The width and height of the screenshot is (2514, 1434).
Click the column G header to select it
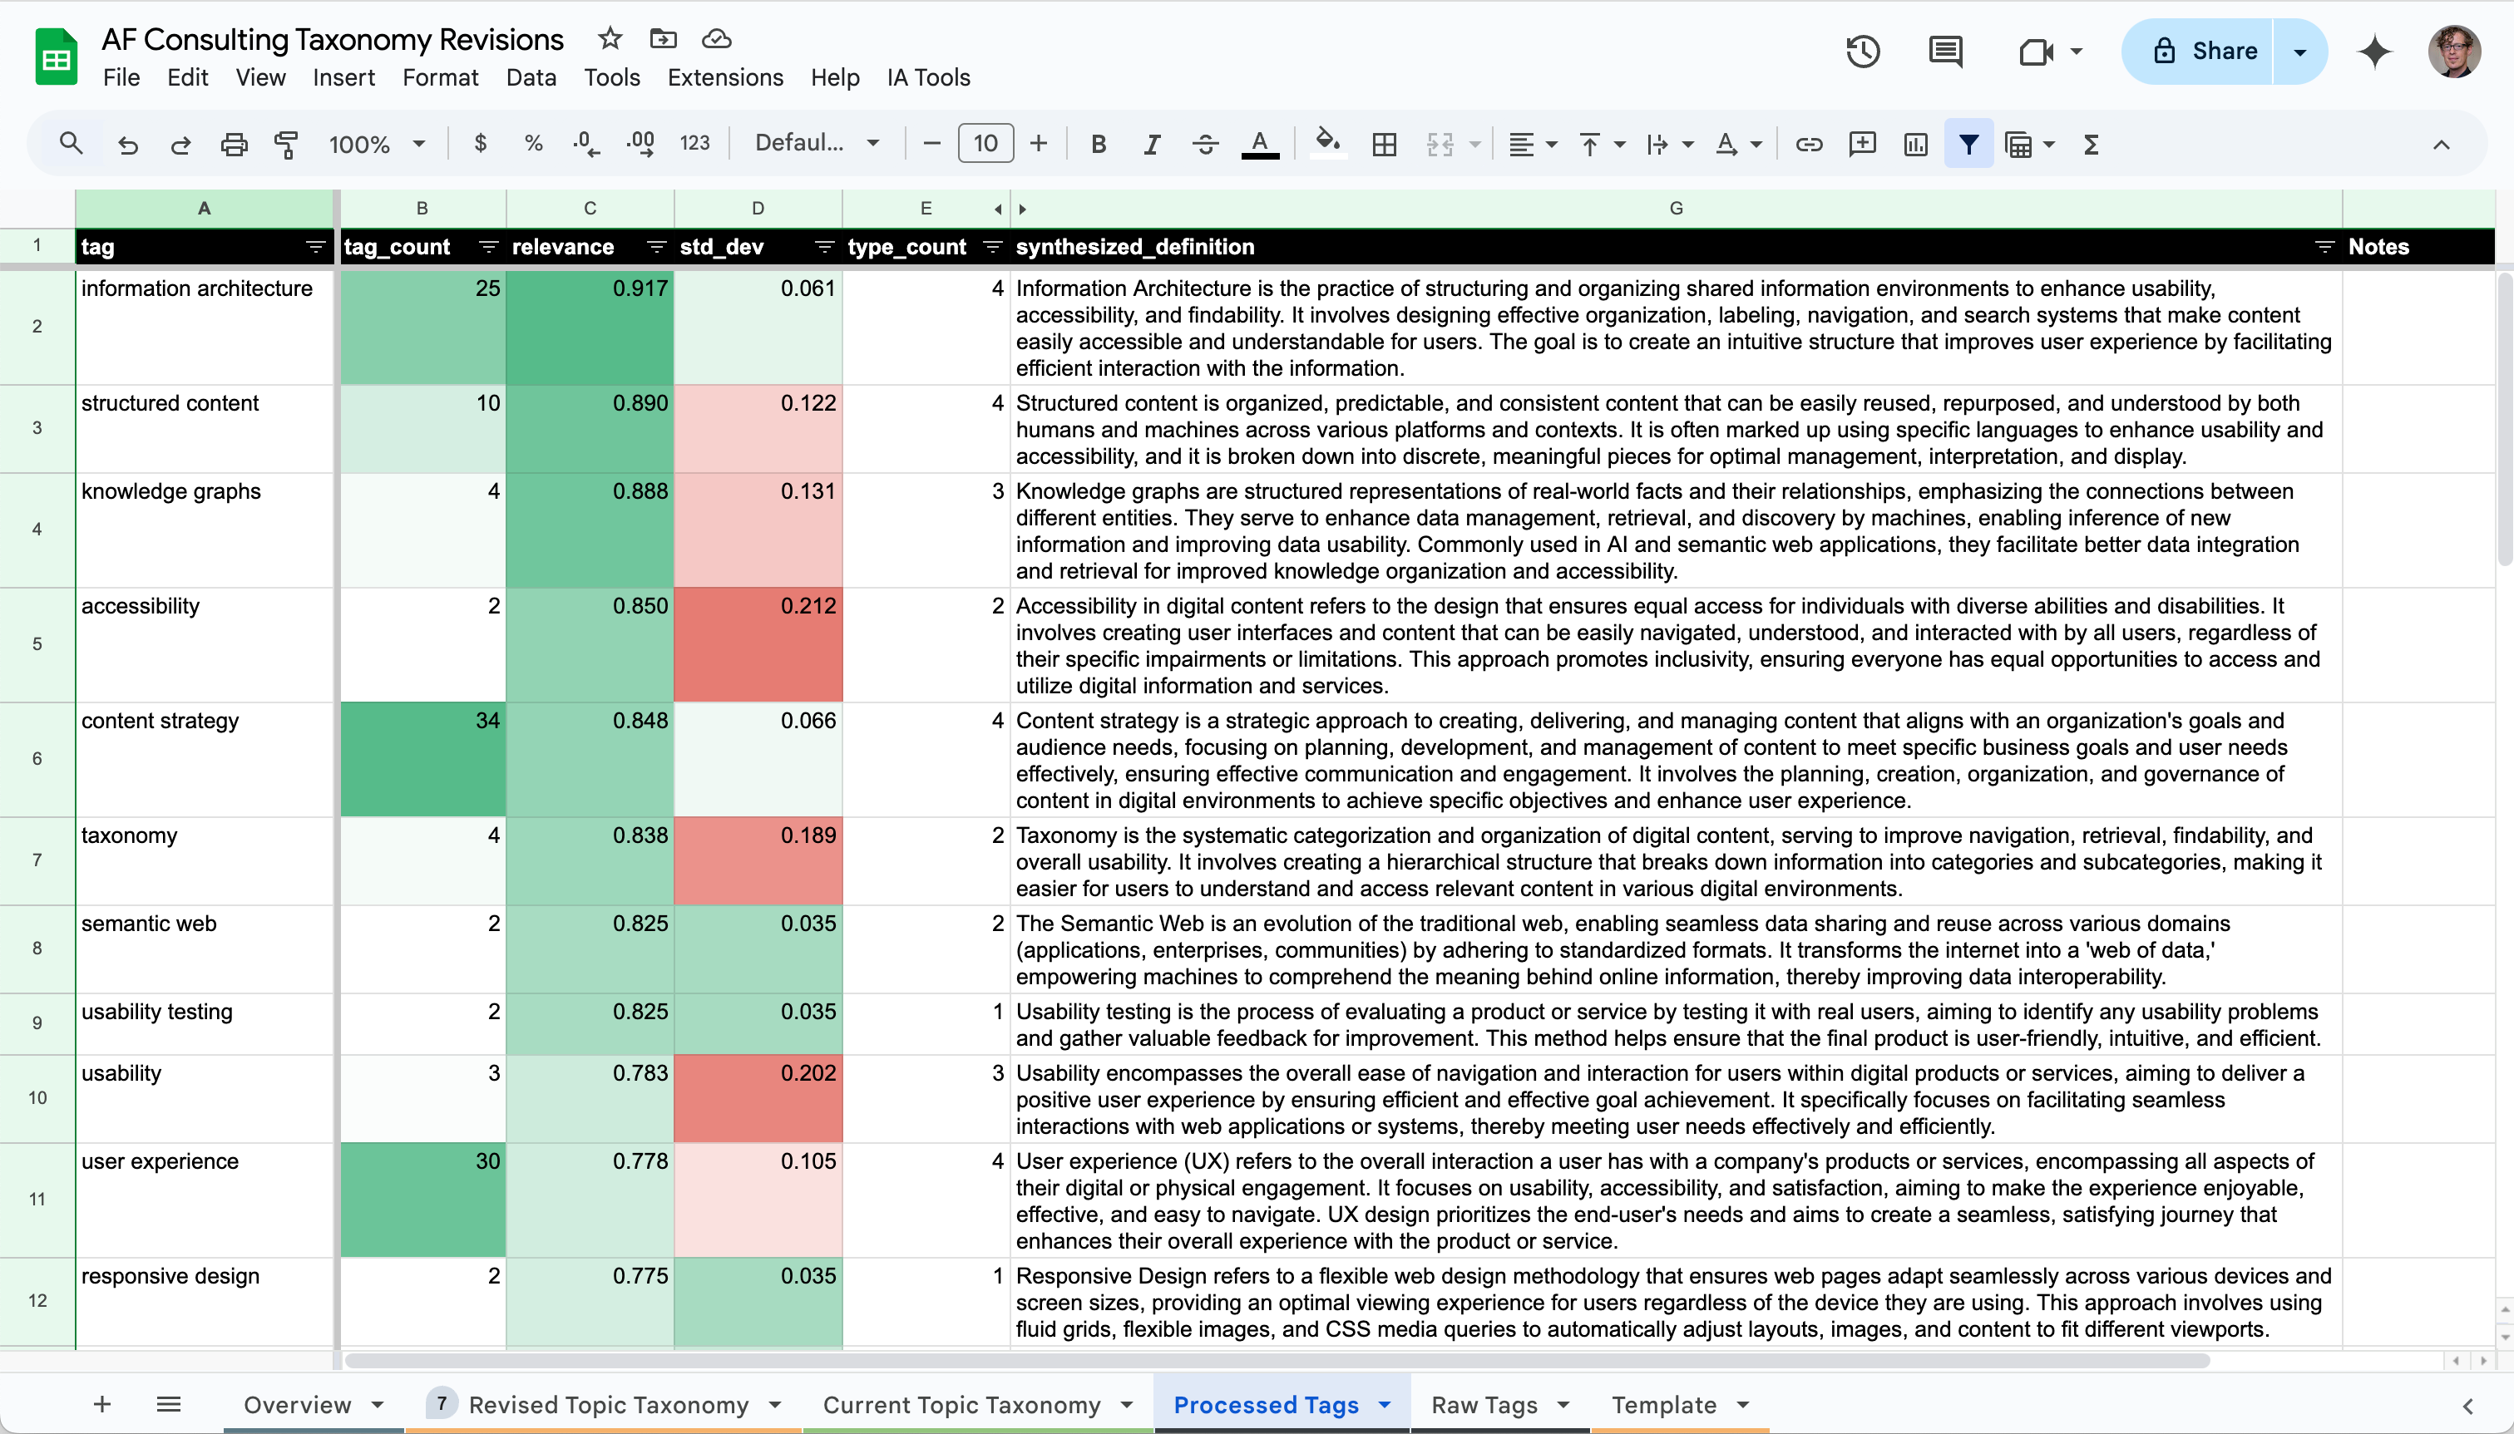pos(1673,207)
